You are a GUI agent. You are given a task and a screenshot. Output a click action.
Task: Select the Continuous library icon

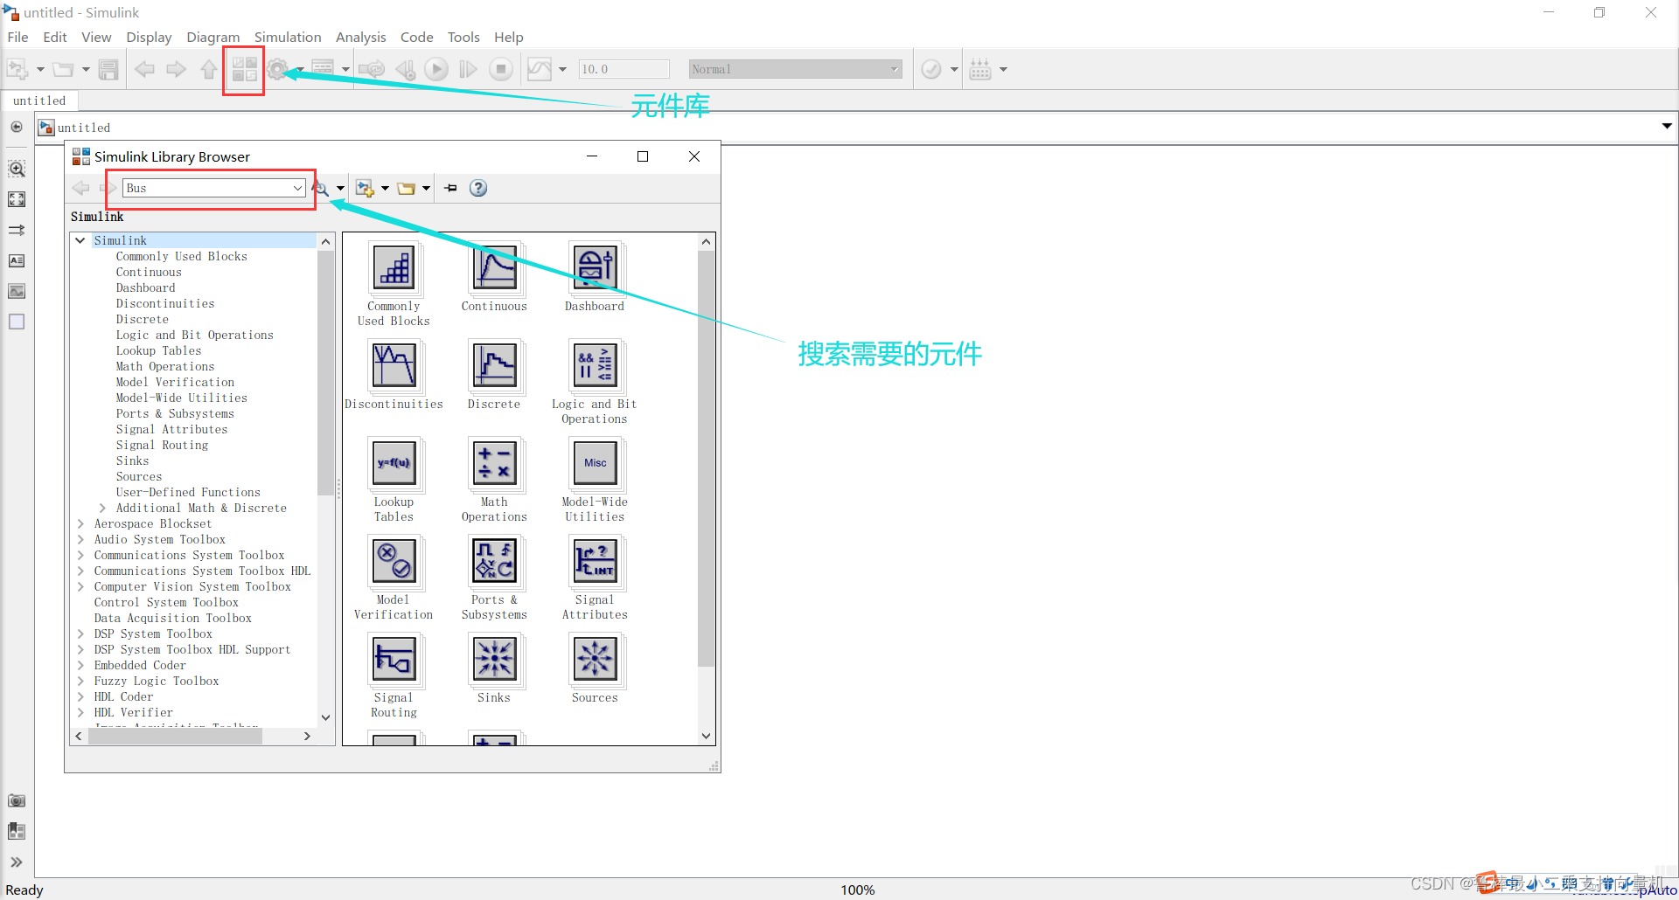pos(494,269)
